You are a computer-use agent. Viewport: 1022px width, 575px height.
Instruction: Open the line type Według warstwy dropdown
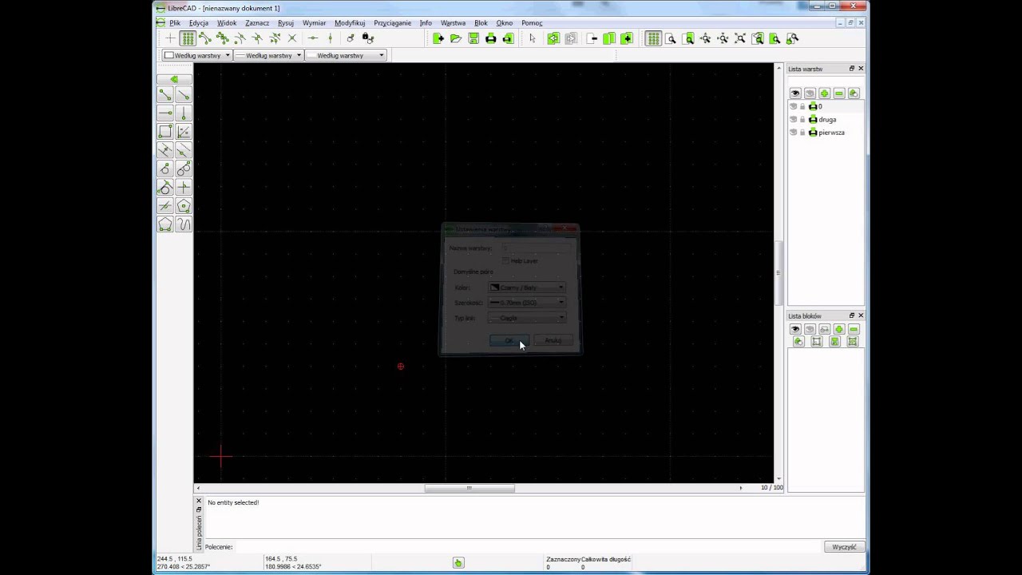[346, 55]
